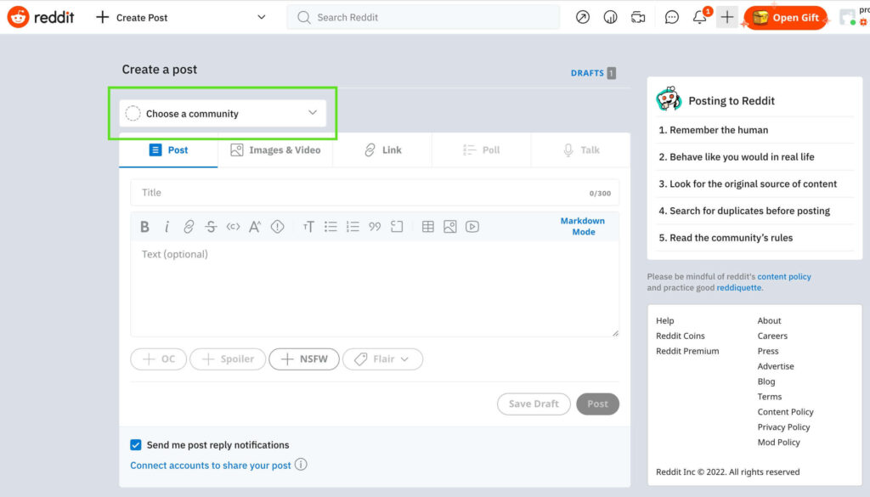Open the About footer link
870x497 pixels.
coord(769,320)
